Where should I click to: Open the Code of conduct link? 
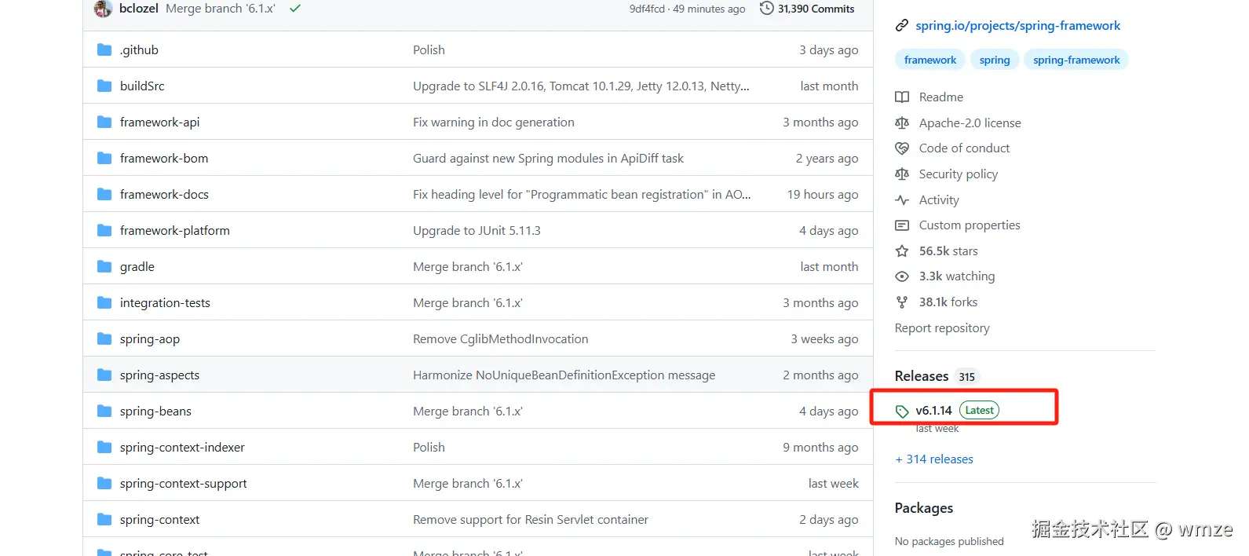(x=964, y=148)
